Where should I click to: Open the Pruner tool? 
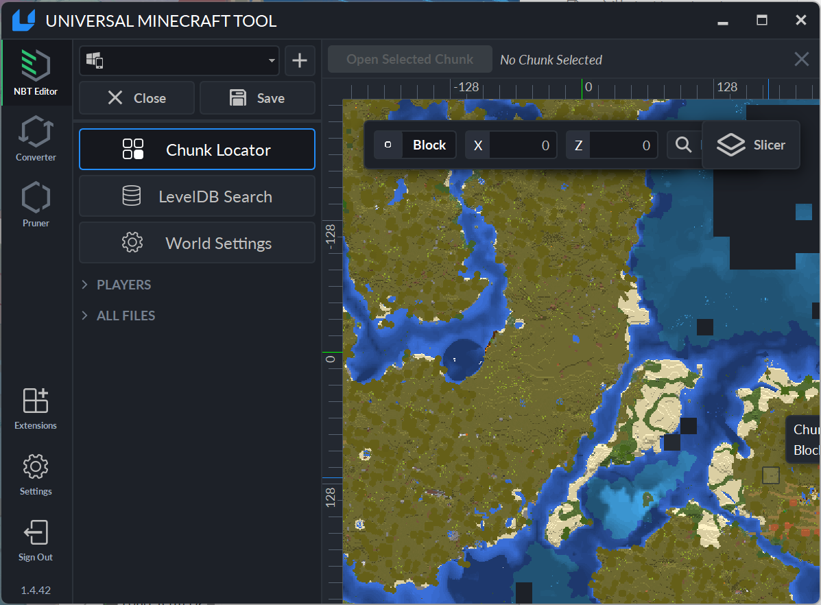point(36,204)
